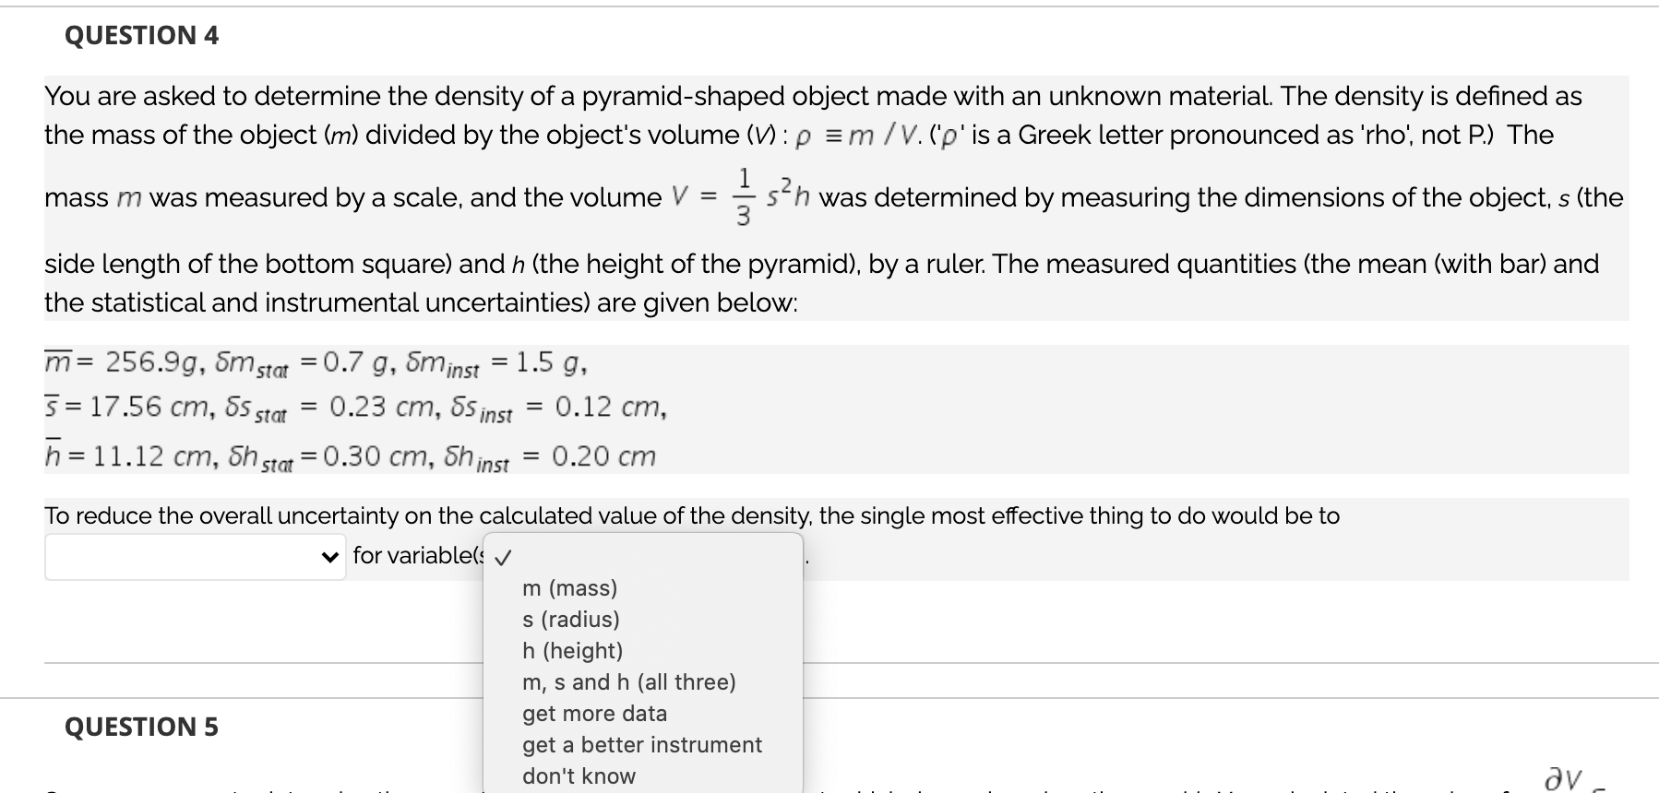Select "get a better instrument" option
This screenshot has height=793, width=1659.
pos(642,745)
